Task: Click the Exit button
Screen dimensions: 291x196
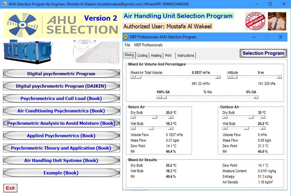Action: (10, 188)
